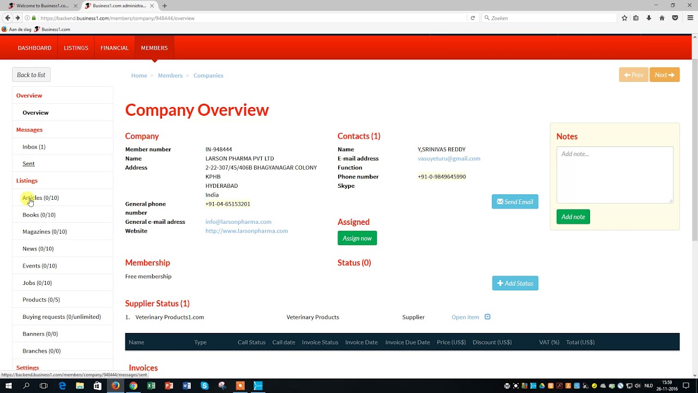Open News (0/10) listing
This screenshot has width=698, height=393.
(x=38, y=248)
